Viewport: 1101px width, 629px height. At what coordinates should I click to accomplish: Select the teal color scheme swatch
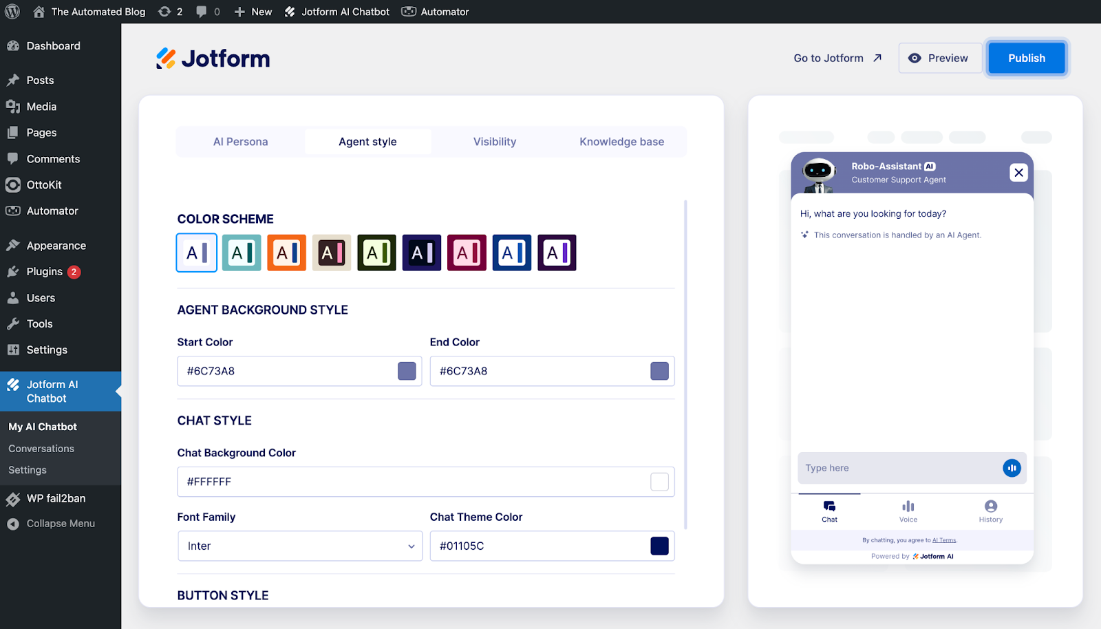241,253
